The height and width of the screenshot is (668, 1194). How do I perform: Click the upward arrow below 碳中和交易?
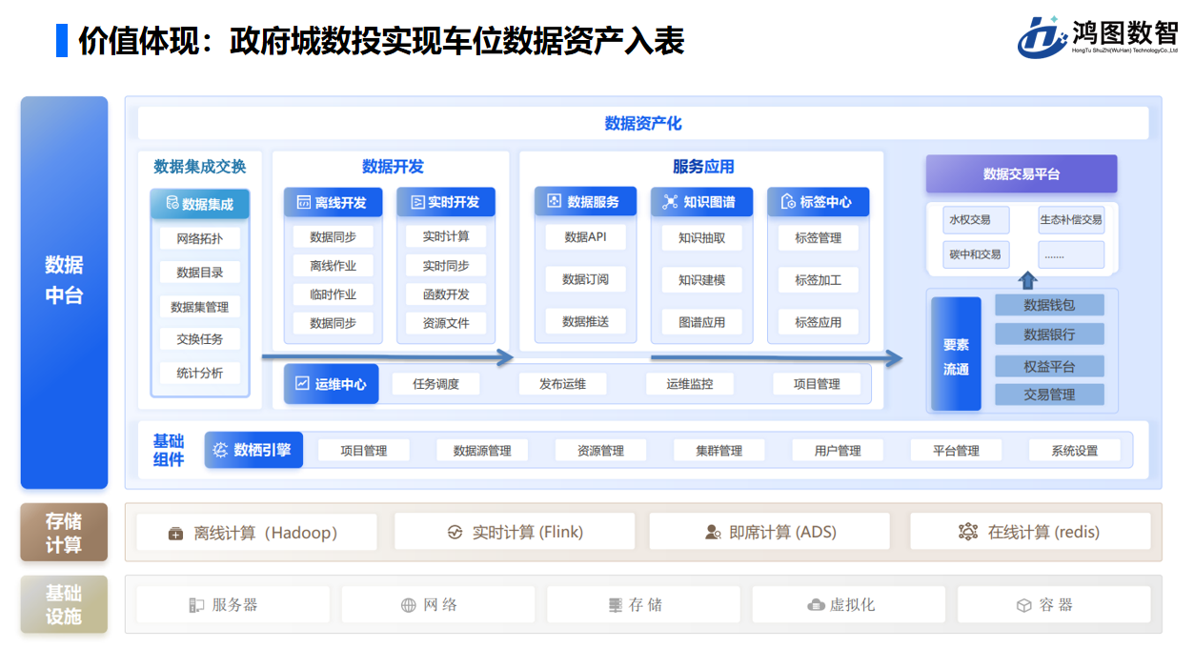(1026, 280)
